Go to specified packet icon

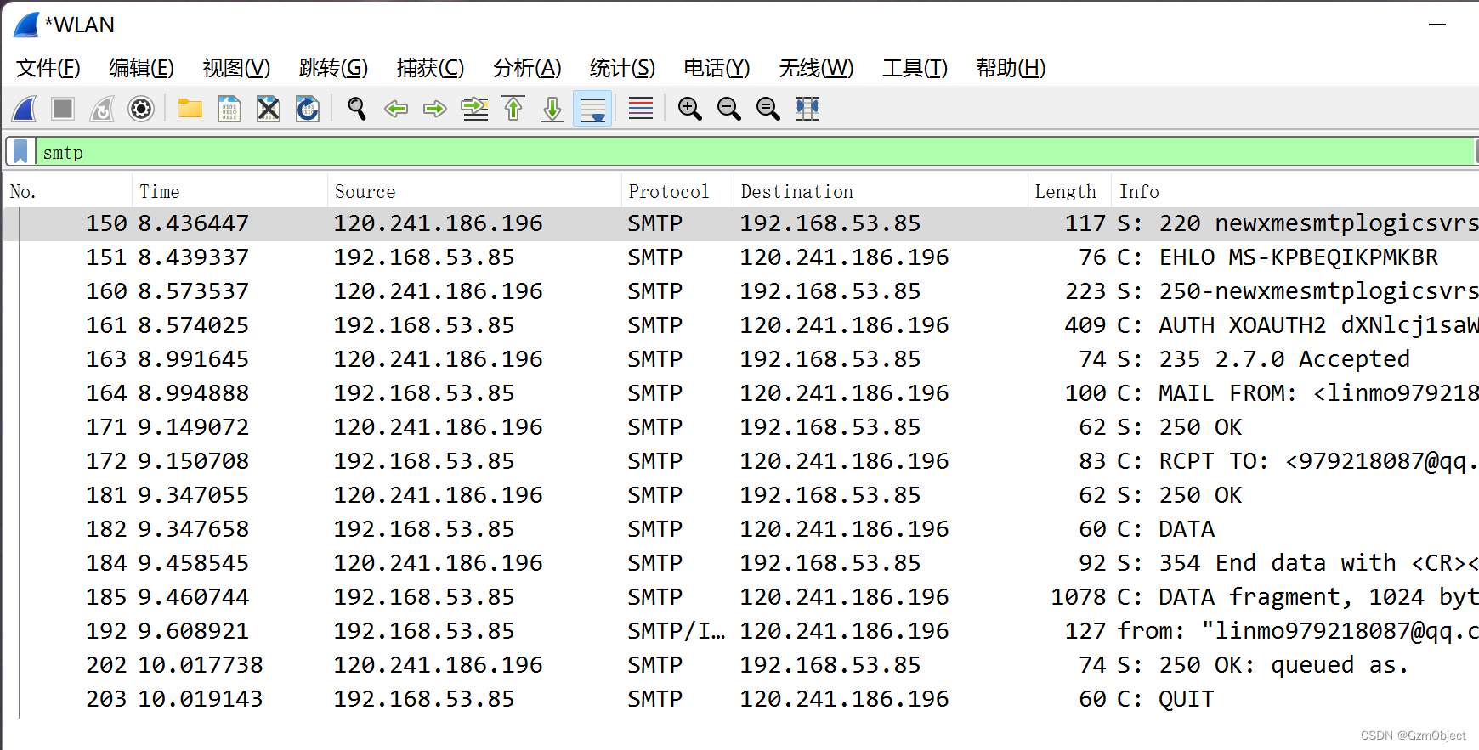point(474,109)
